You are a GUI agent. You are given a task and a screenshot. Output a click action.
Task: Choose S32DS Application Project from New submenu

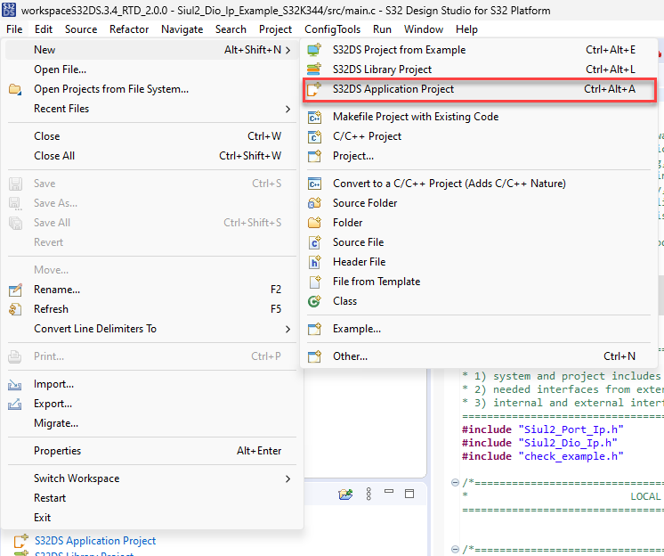click(x=393, y=89)
